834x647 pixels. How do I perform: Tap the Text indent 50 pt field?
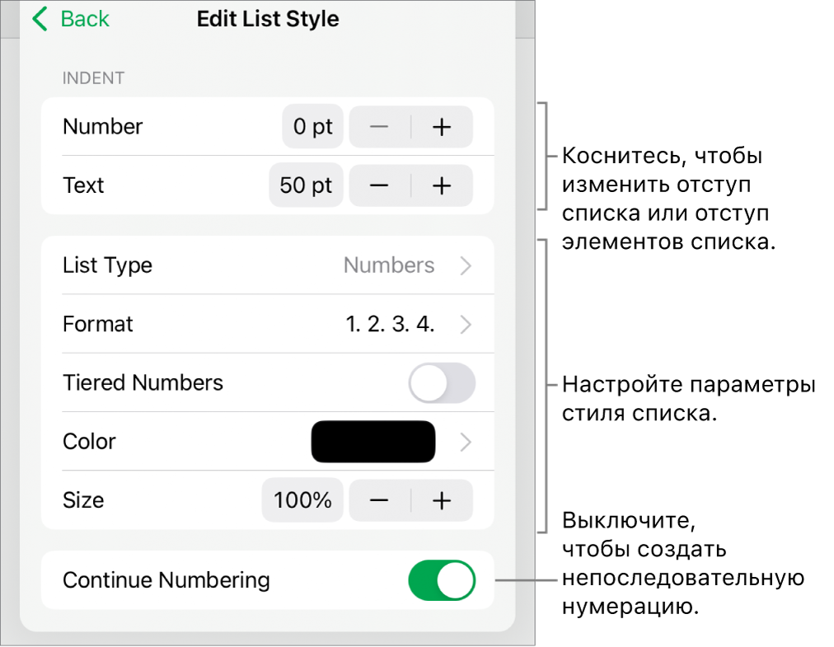[306, 185]
